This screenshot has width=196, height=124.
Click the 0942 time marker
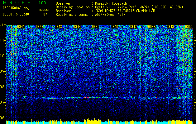(x=40, y=27)
